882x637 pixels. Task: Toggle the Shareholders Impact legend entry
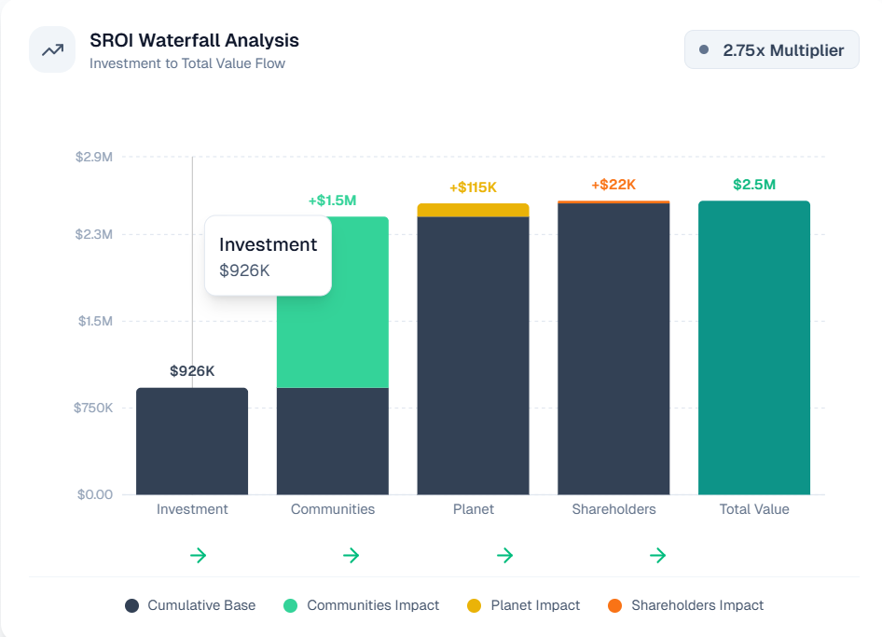click(685, 605)
